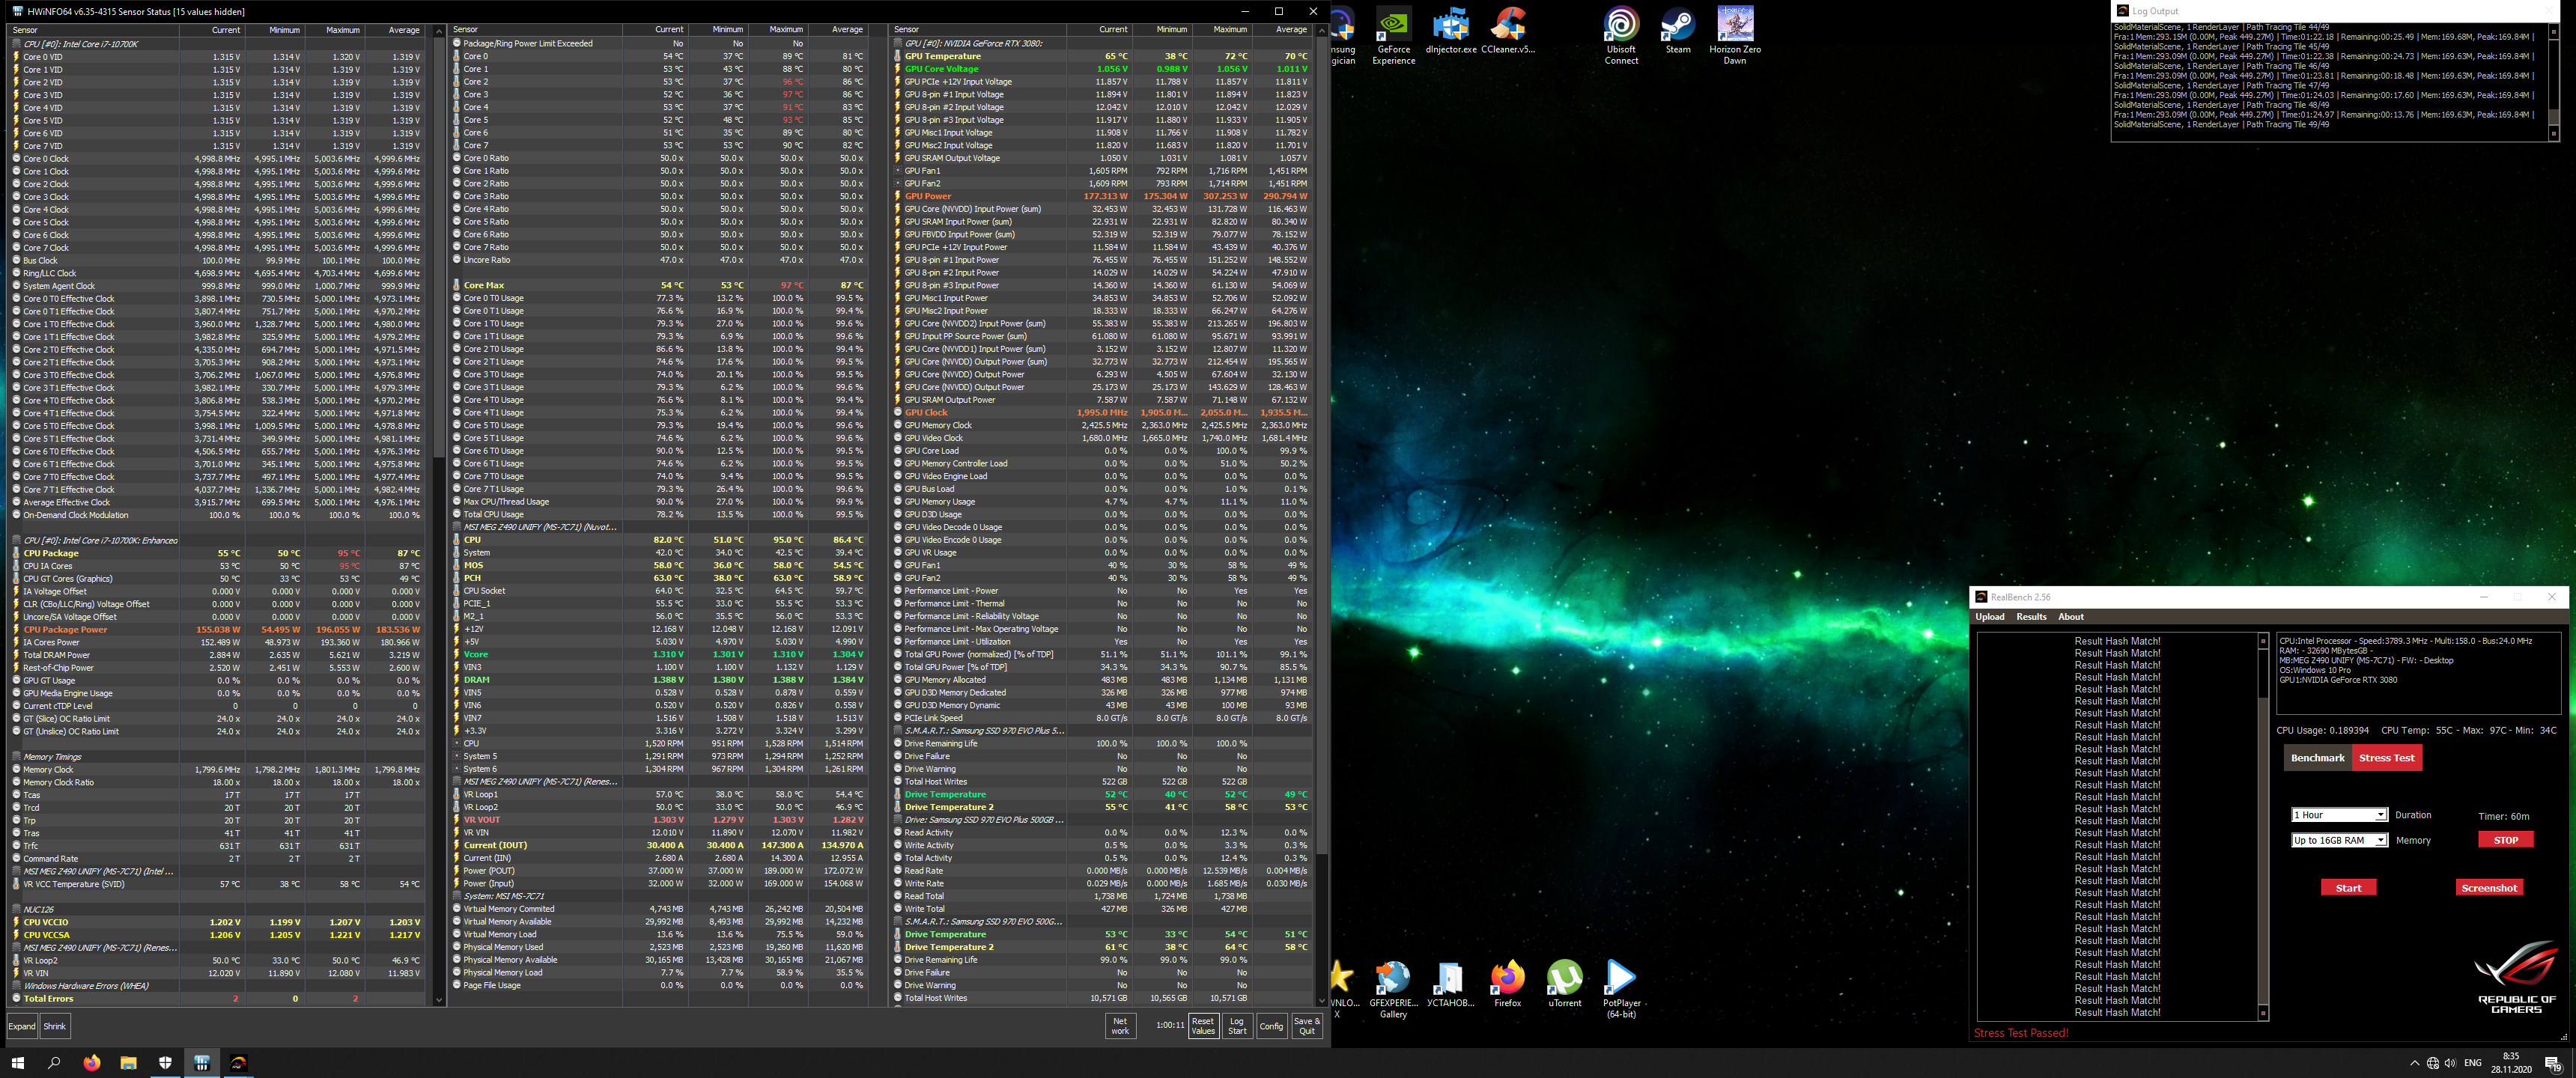Open the Results menu in RealBench
The image size is (2576, 1078).
(x=2030, y=617)
